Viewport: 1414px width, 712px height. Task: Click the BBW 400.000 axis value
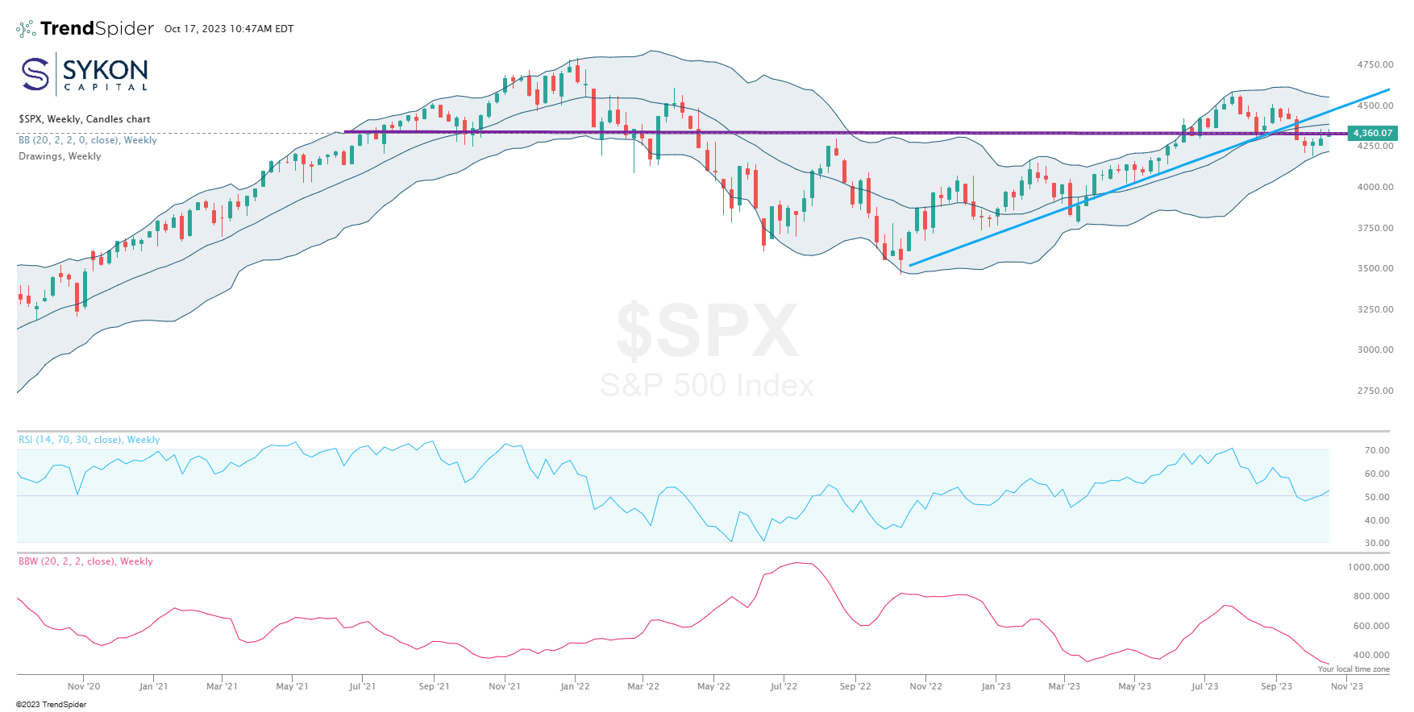(x=1371, y=655)
